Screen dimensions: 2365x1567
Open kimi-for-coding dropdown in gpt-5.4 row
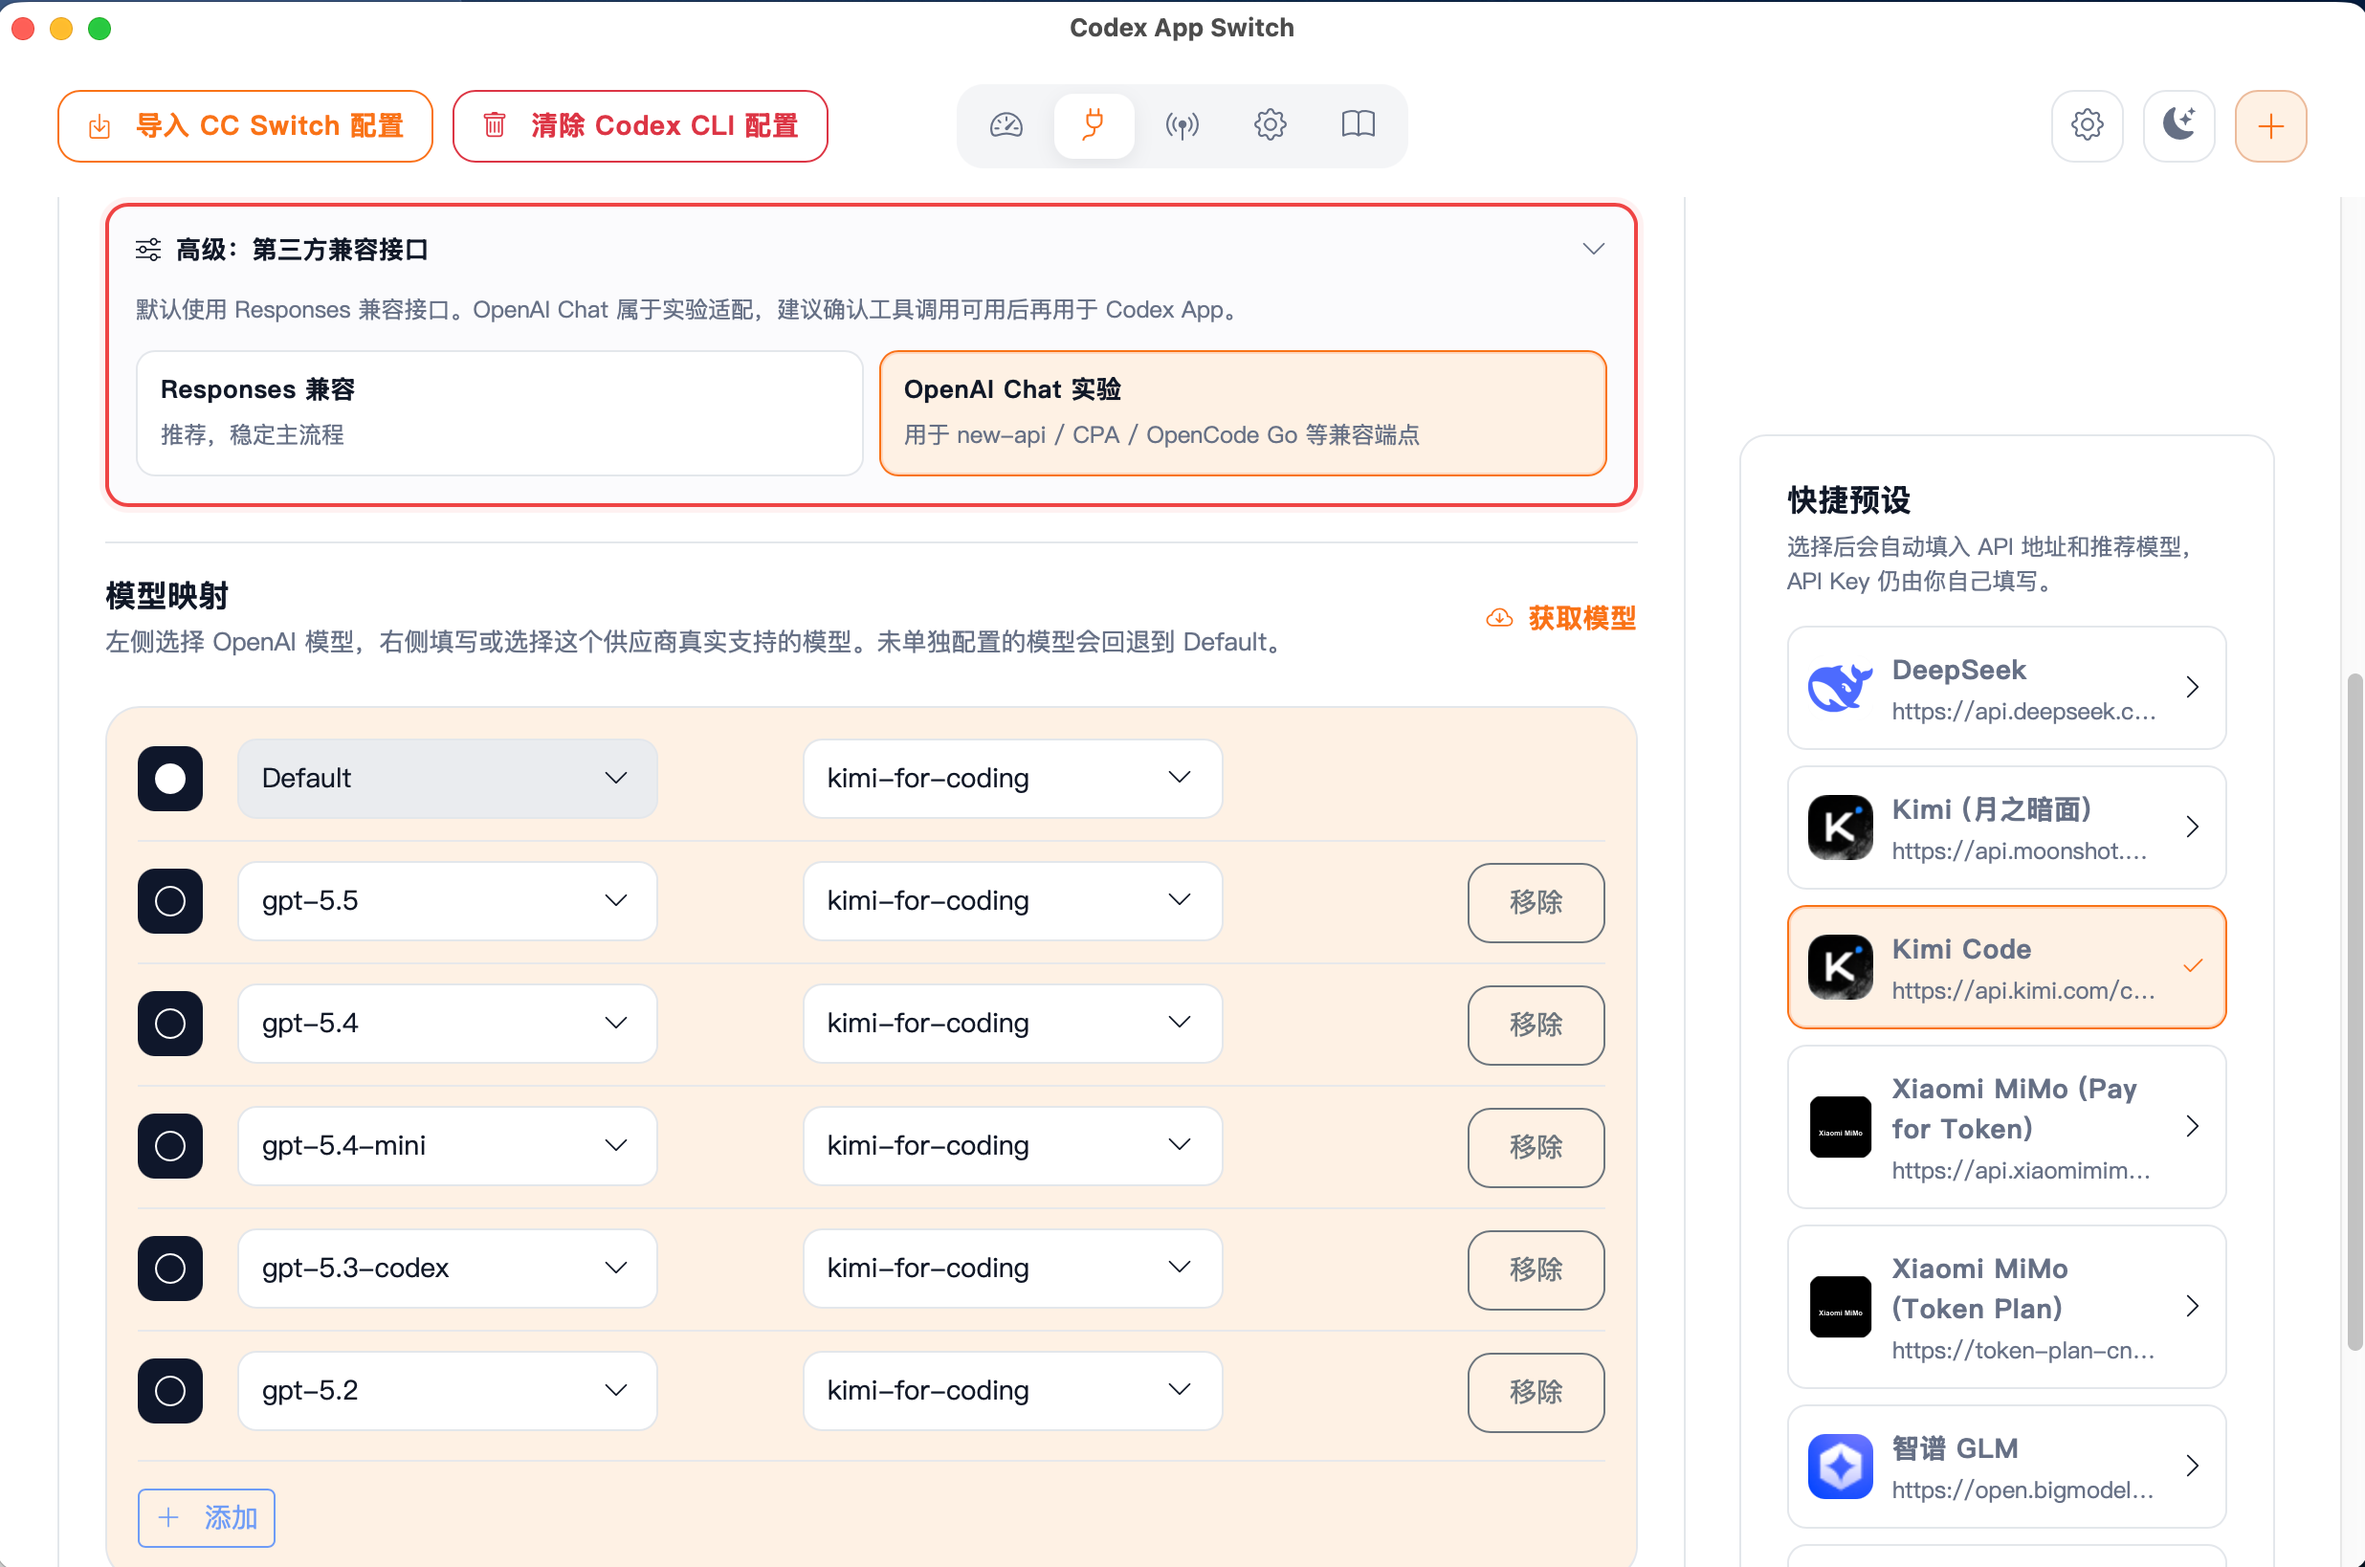point(1013,1024)
